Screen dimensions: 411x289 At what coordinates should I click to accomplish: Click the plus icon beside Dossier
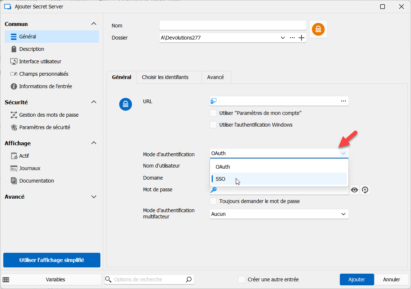point(301,38)
